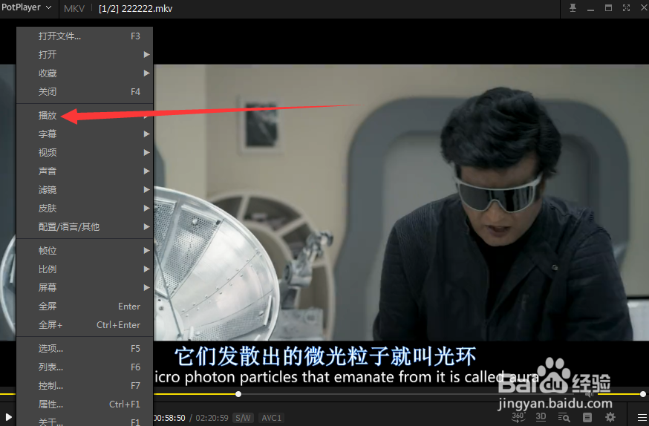The image size is (649, 426).
Task: Open 选项... preferences entry
Action: [85, 349]
